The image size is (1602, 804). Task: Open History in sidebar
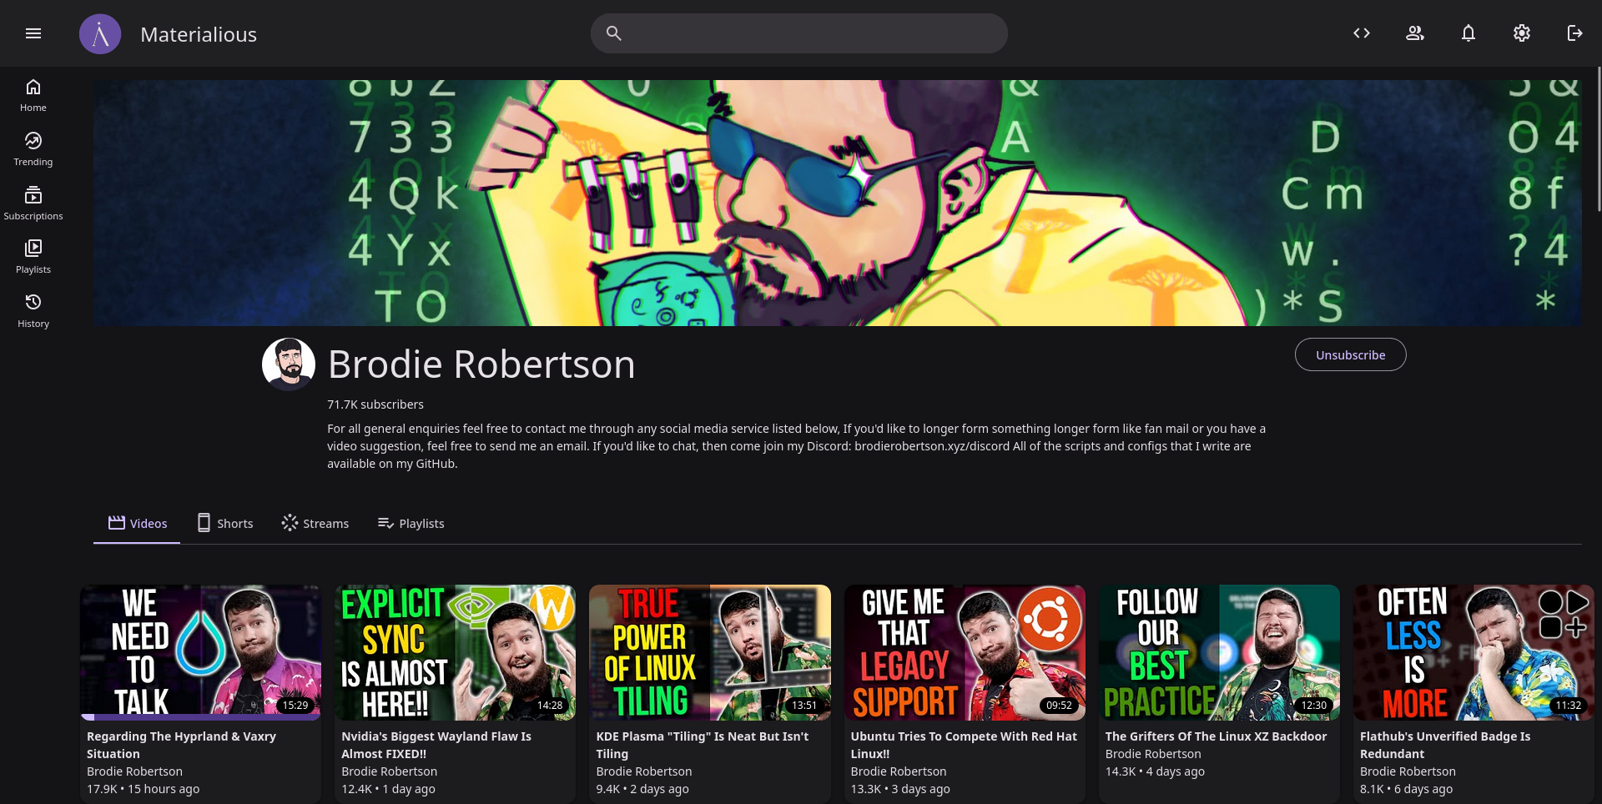click(33, 311)
